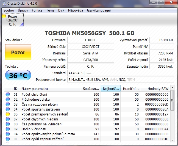The width and height of the screenshot is (178, 146).
Task: Click power on count field 2125 krát
Action: click(162, 60)
